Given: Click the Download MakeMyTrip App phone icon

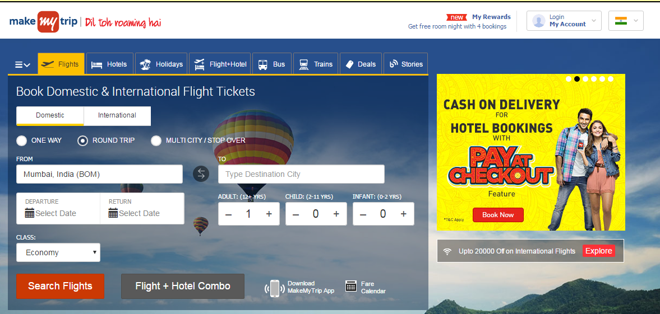Looking at the screenshot, I should pos(274,288).
